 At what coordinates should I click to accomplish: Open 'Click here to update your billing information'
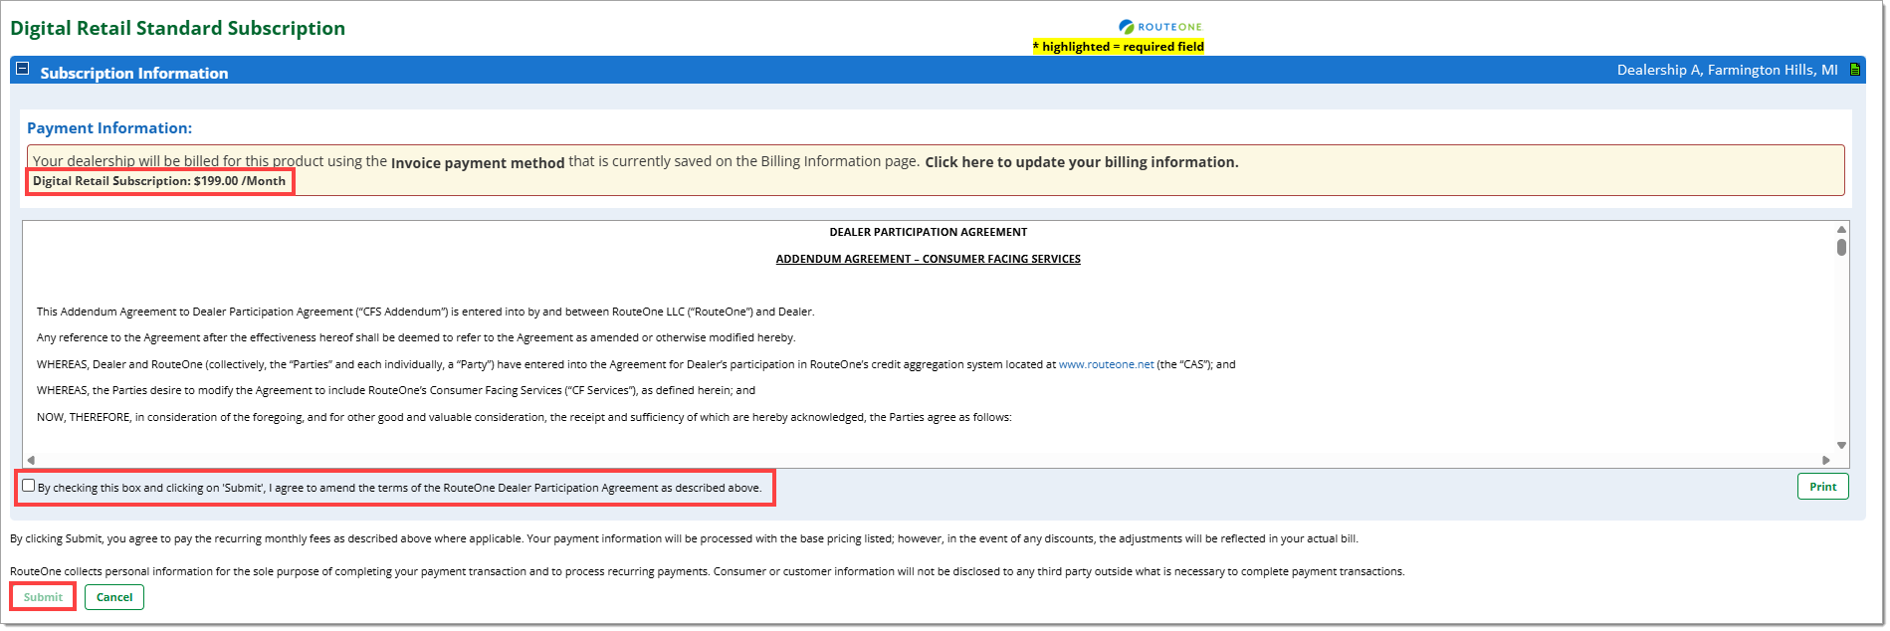1081,162
